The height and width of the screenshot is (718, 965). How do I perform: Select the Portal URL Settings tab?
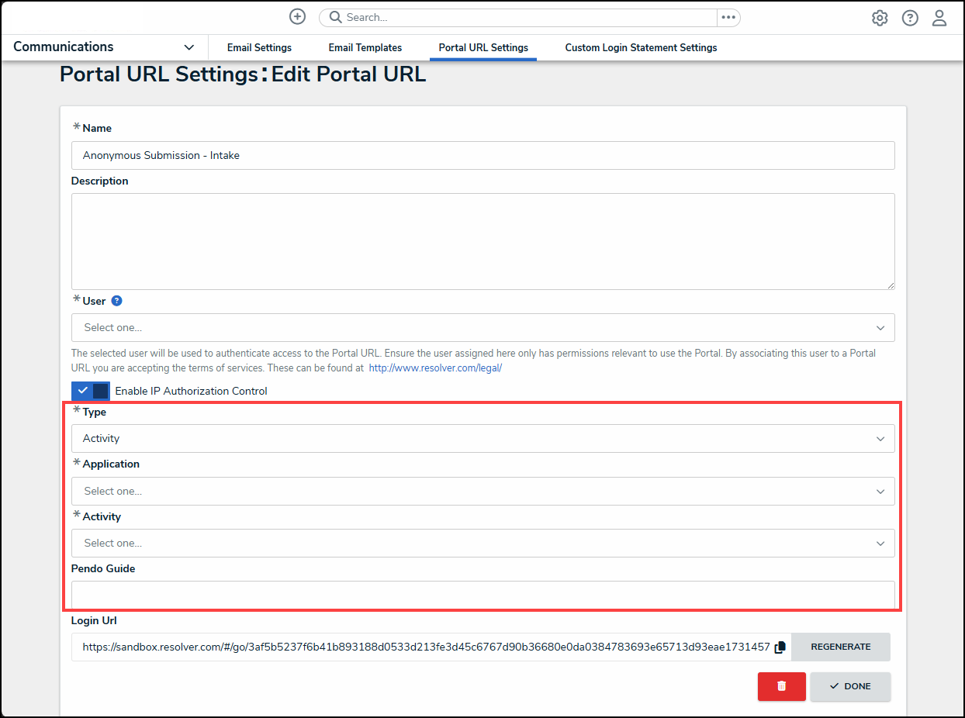click(483, 47)
